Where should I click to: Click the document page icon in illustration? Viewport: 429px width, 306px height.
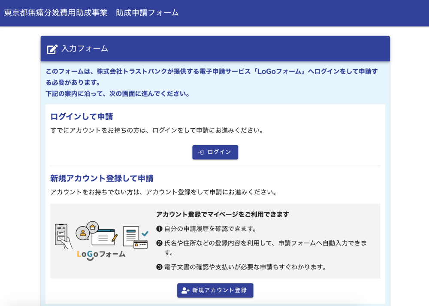click(130, 235)
